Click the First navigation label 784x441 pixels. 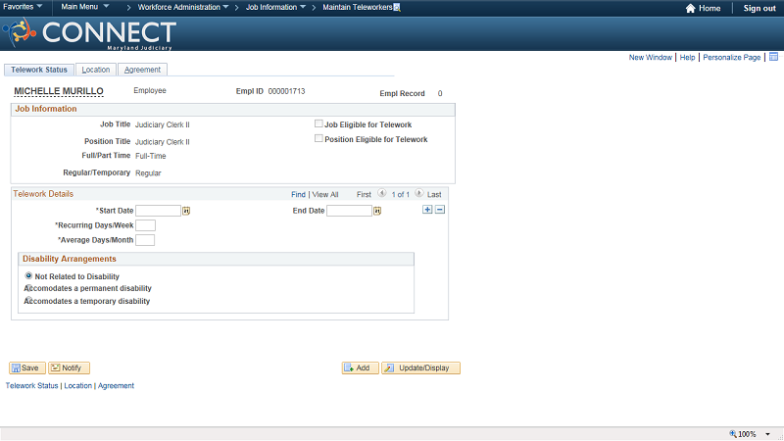[x=364, y=194]
